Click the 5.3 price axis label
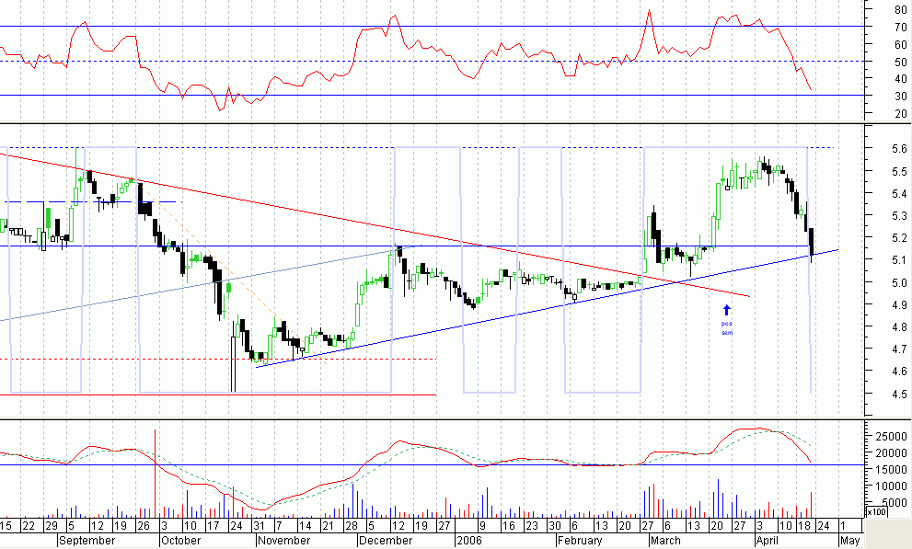912x549 pixels. click(x=900, y=215)
